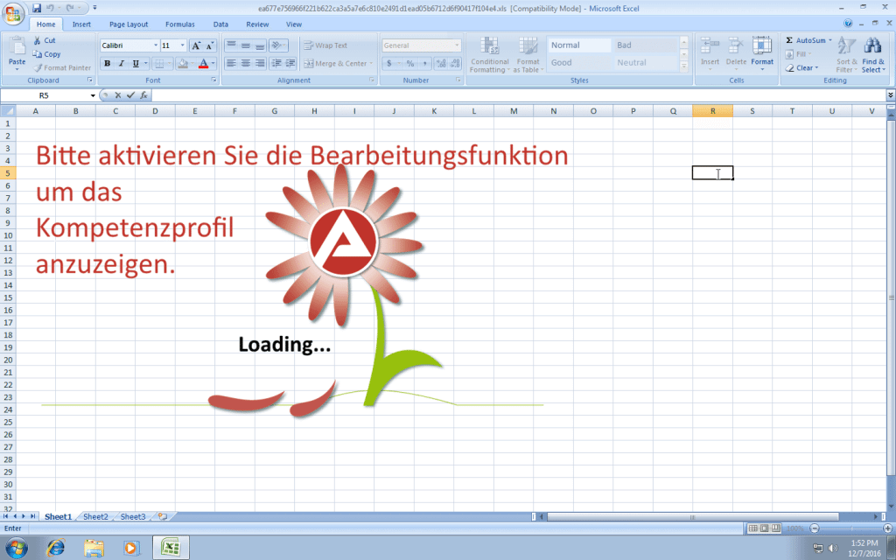Open the Insert ribbon tab

[81, 24]
